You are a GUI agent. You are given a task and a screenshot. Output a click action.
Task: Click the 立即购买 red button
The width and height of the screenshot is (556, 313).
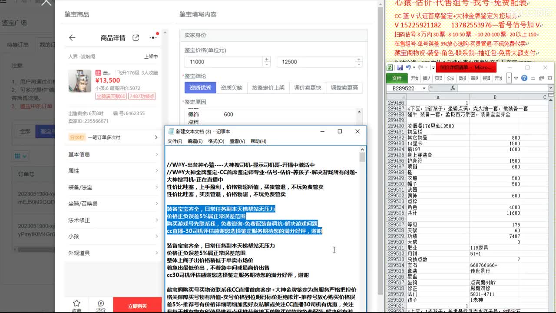[x=137, y=305]
